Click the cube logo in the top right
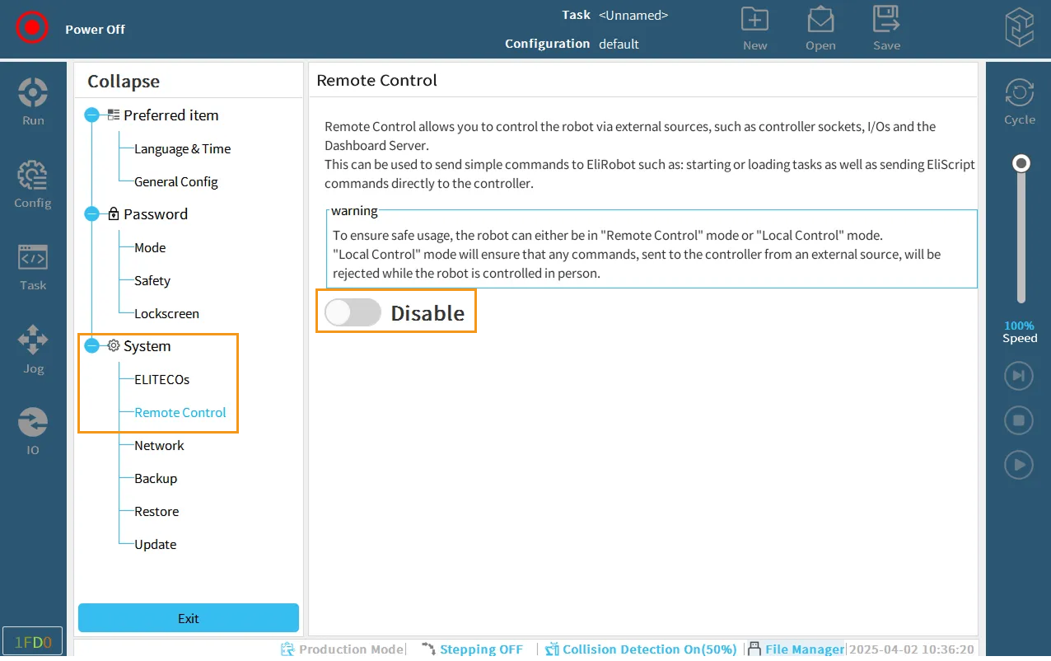 tap(1019, 28)
